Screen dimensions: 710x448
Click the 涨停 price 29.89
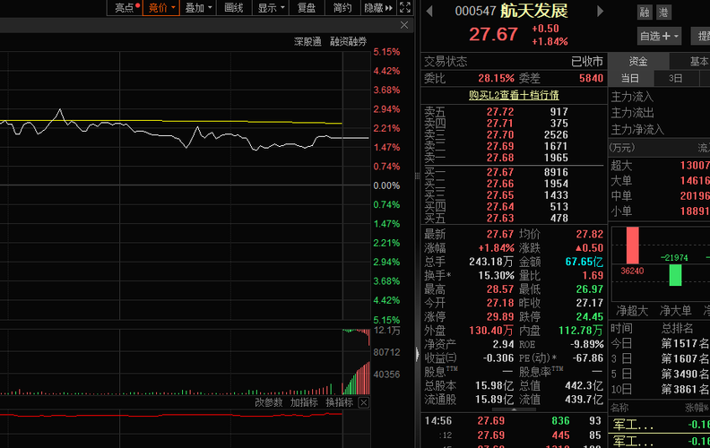pos(500,317)
